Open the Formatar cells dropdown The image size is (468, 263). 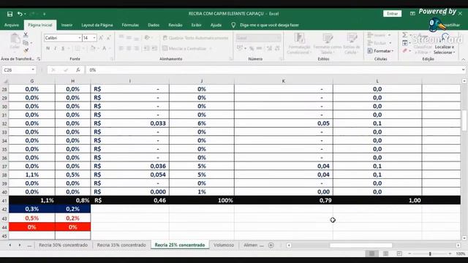380,51
